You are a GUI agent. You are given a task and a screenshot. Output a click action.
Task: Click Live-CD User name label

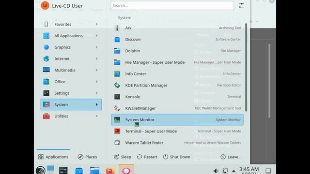67,6
